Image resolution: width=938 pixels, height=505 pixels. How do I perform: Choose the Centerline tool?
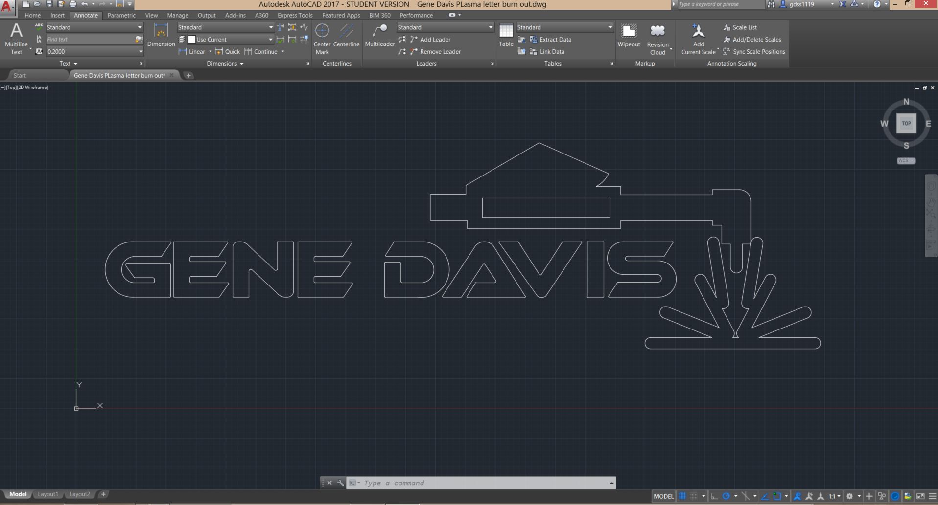[x=346, y=35]
